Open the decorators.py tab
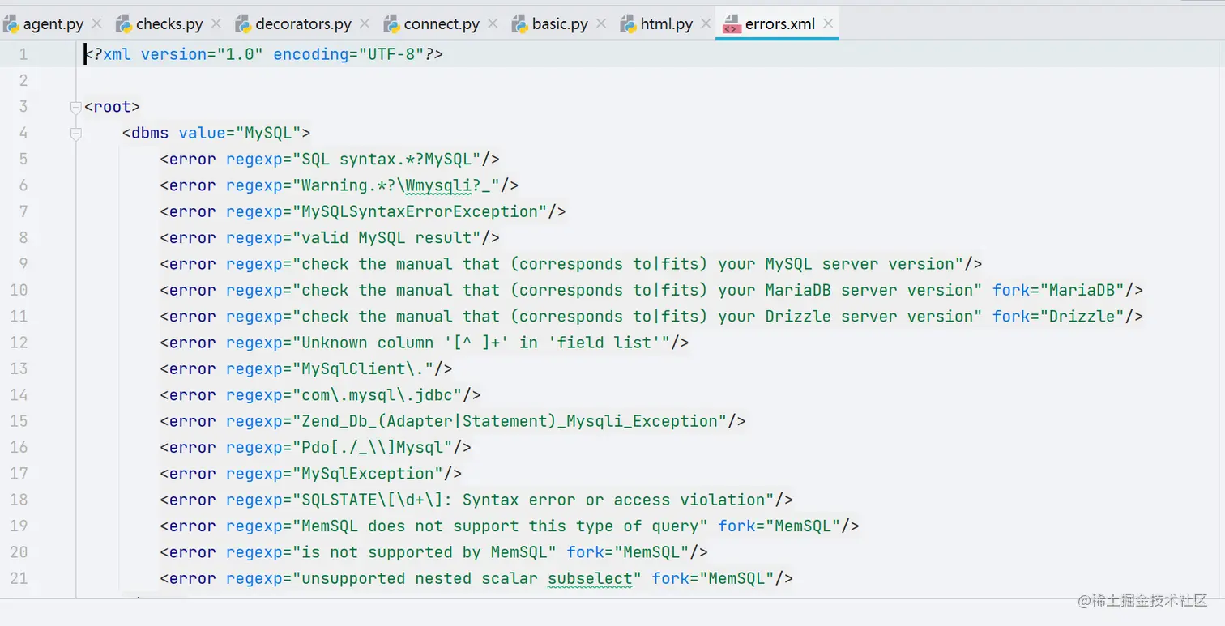The width and height of the screenshot is (1225, 626). (x=303, y=24)
